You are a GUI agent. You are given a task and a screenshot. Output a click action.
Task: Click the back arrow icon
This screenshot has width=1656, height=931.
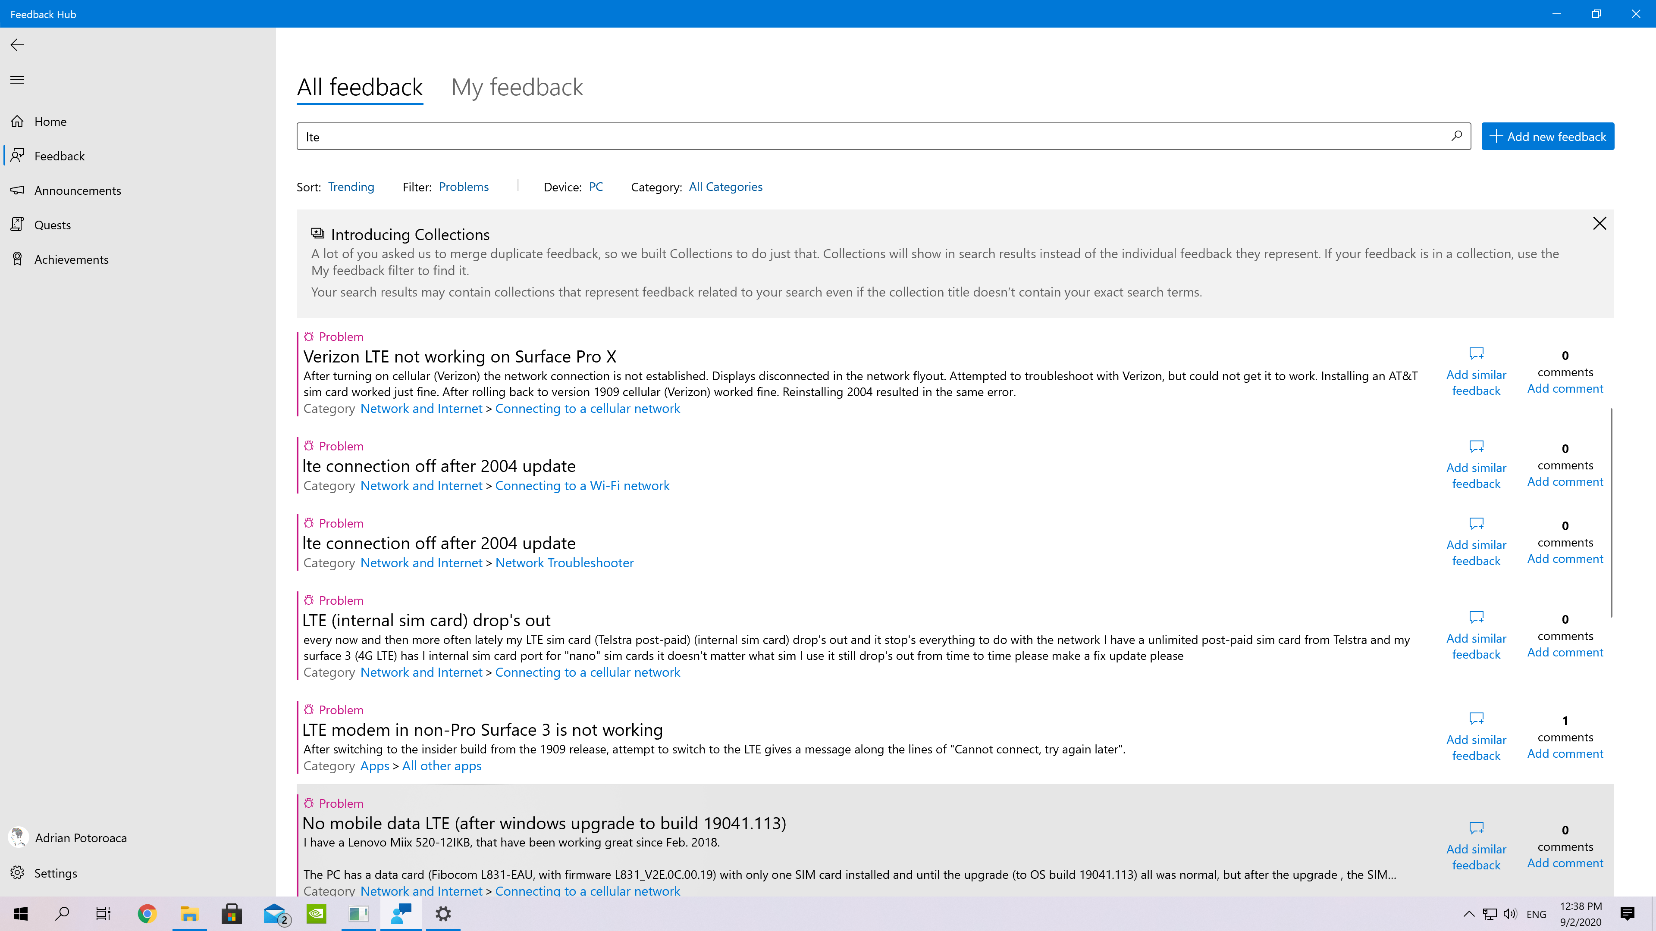(x=17, y=44)
